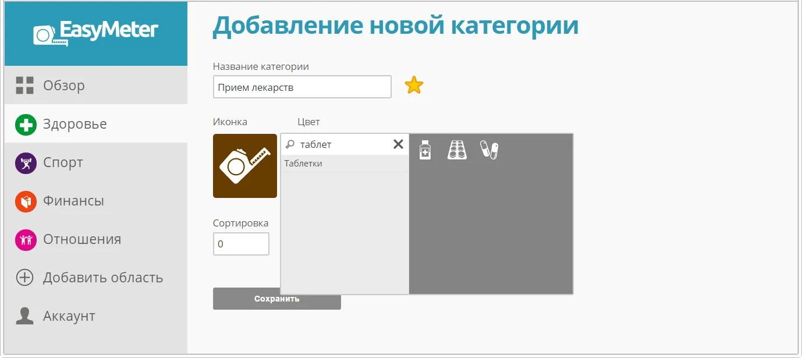Click the weightlifter icon next to Спорт

tap(24, 162)
